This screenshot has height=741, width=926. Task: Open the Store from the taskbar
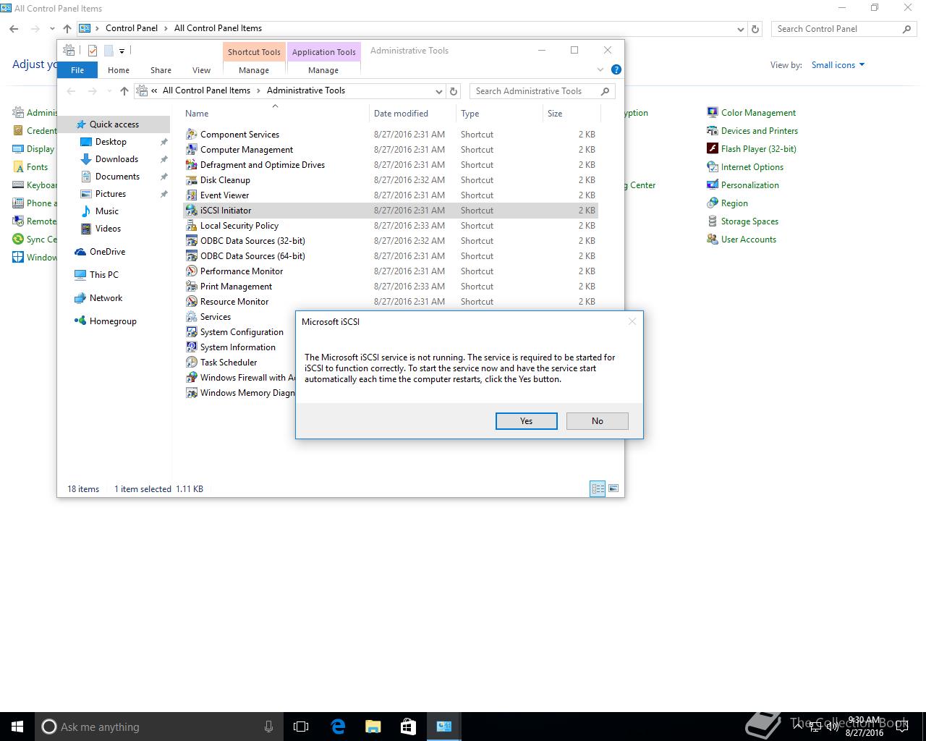click(x=409, y=727)
